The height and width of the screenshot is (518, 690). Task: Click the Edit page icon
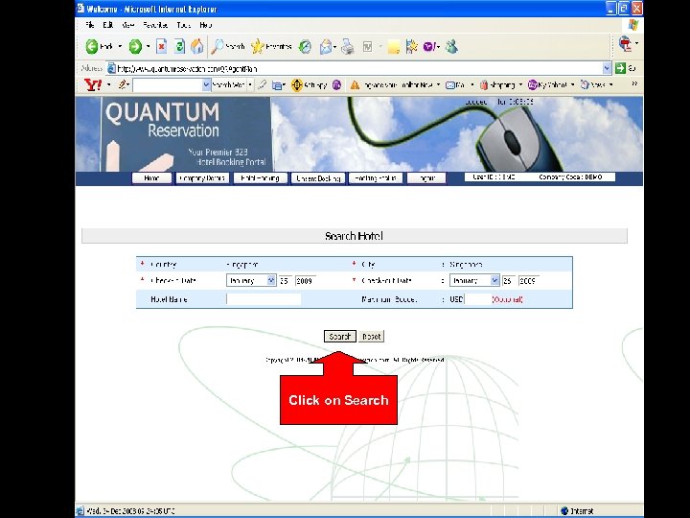367,47
